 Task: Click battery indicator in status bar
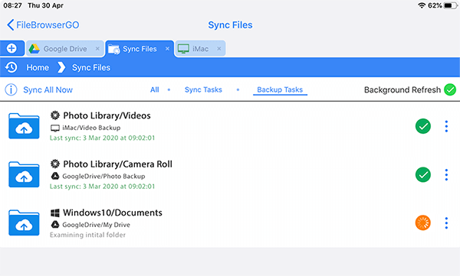click(x=450, y=5)
